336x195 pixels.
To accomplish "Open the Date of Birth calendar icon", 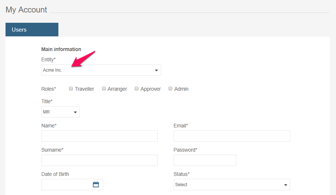I will pyautogui.click(x=96, y=184).
